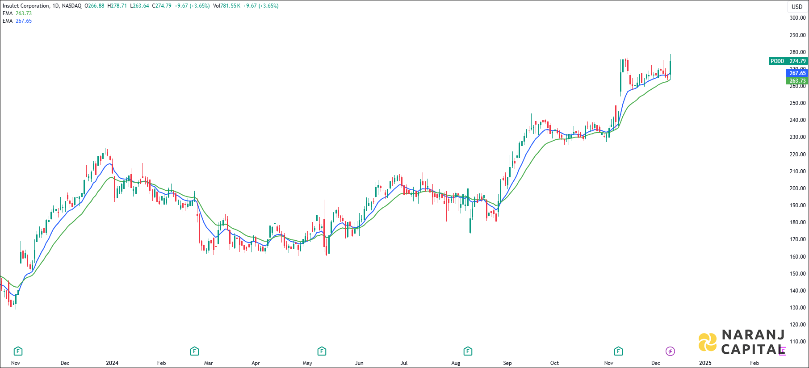Click the green 263.73 EMA axis label
809x368 pixels.
[x=797, y=81]
